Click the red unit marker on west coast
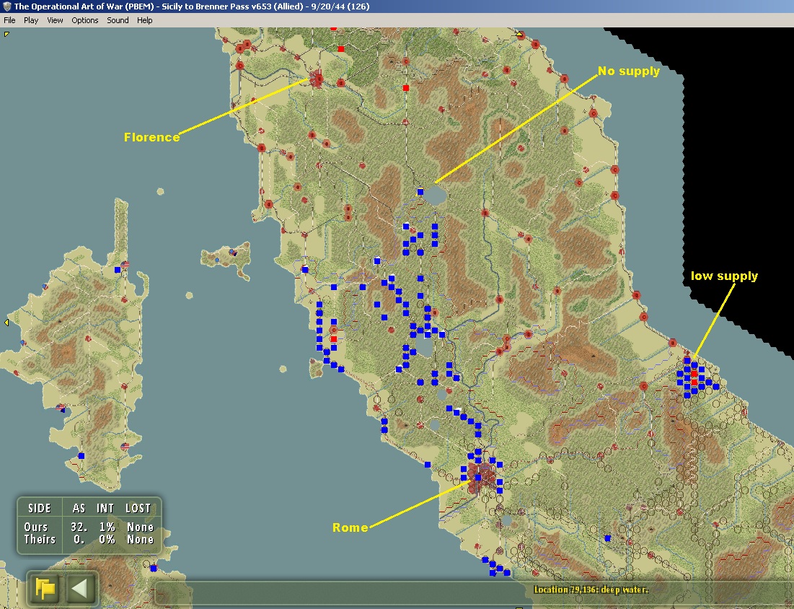The image size is (794, 609). click(x=334, y=339)
